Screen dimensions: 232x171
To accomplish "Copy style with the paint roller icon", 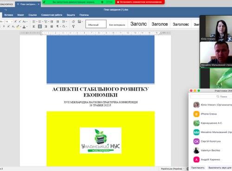I will pyautogui.click(x=73, y=26).
